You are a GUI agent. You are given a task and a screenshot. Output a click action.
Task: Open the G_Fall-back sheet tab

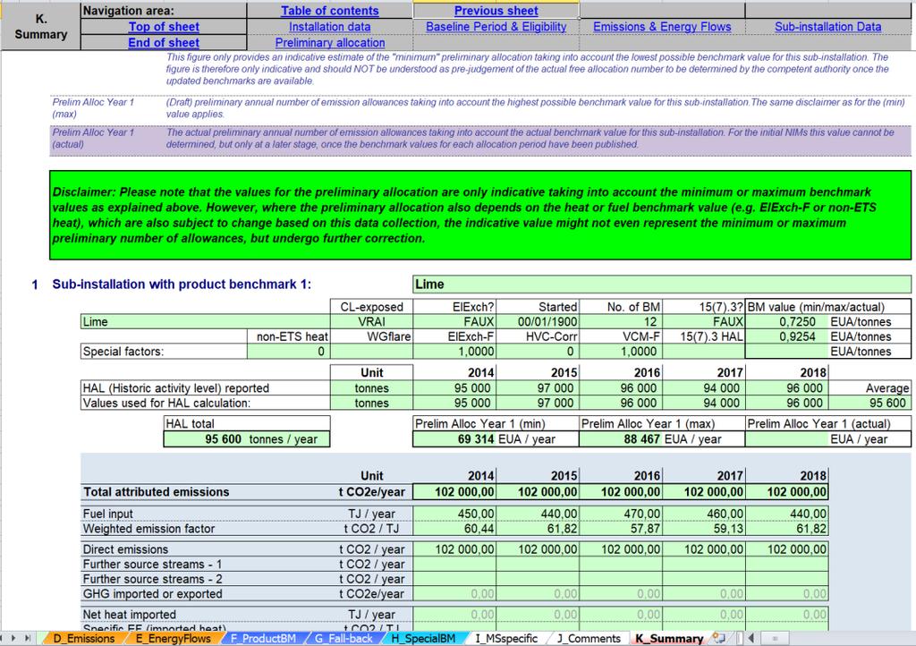(x=343, y=639)
